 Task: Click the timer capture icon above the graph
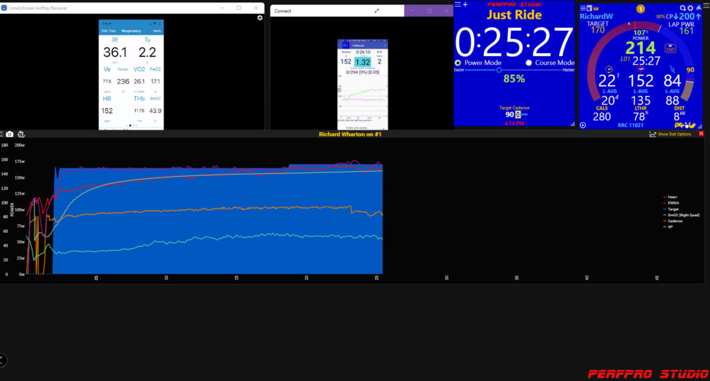[x=21, y=134]
